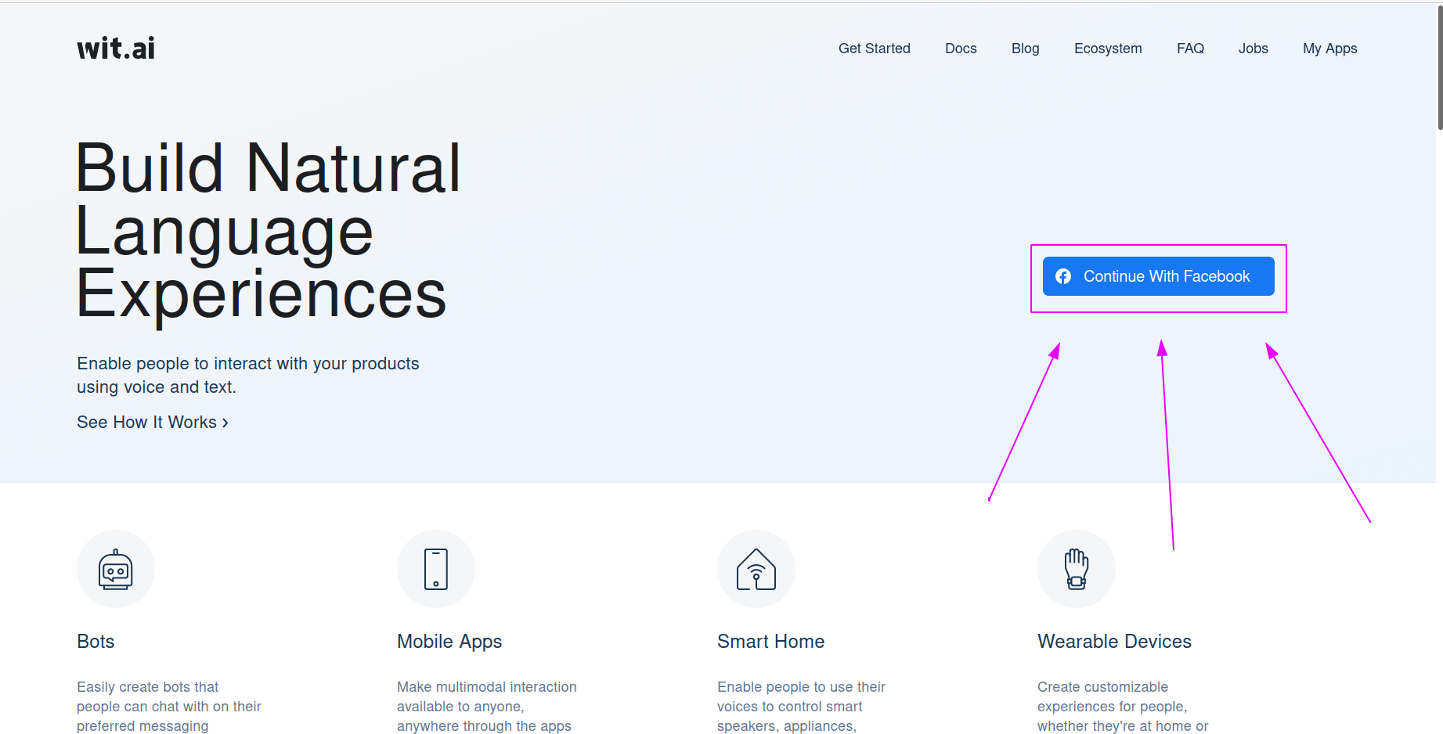Click the page vertical scrollbar thumb
This screenshot has height=734, width=1443.
pos(1440,69)
